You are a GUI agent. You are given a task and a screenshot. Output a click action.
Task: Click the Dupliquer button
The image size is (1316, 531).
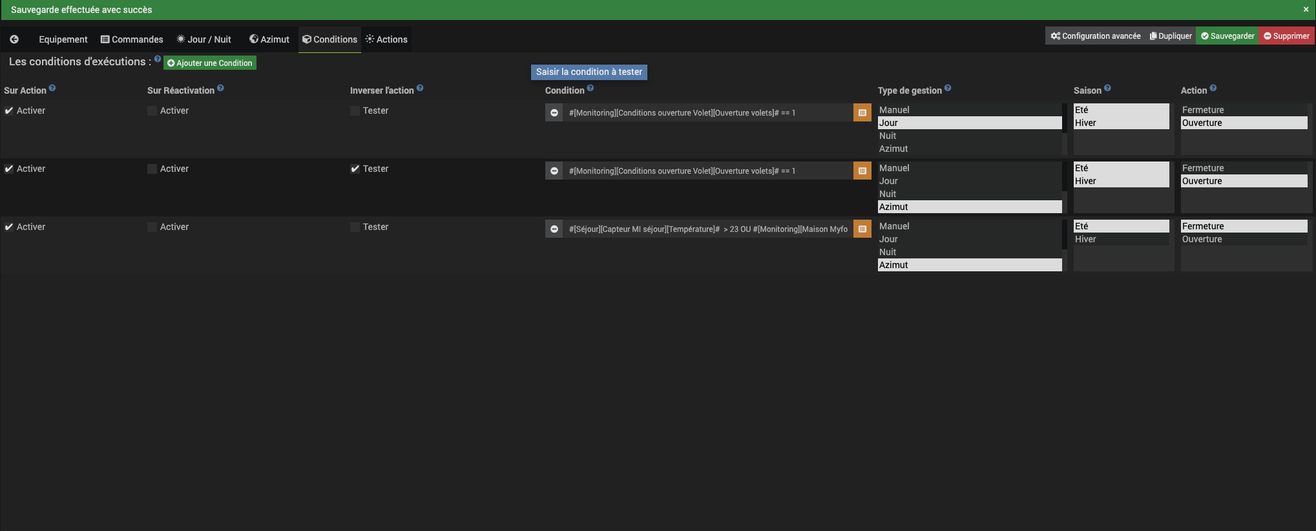click(1171, 36)
